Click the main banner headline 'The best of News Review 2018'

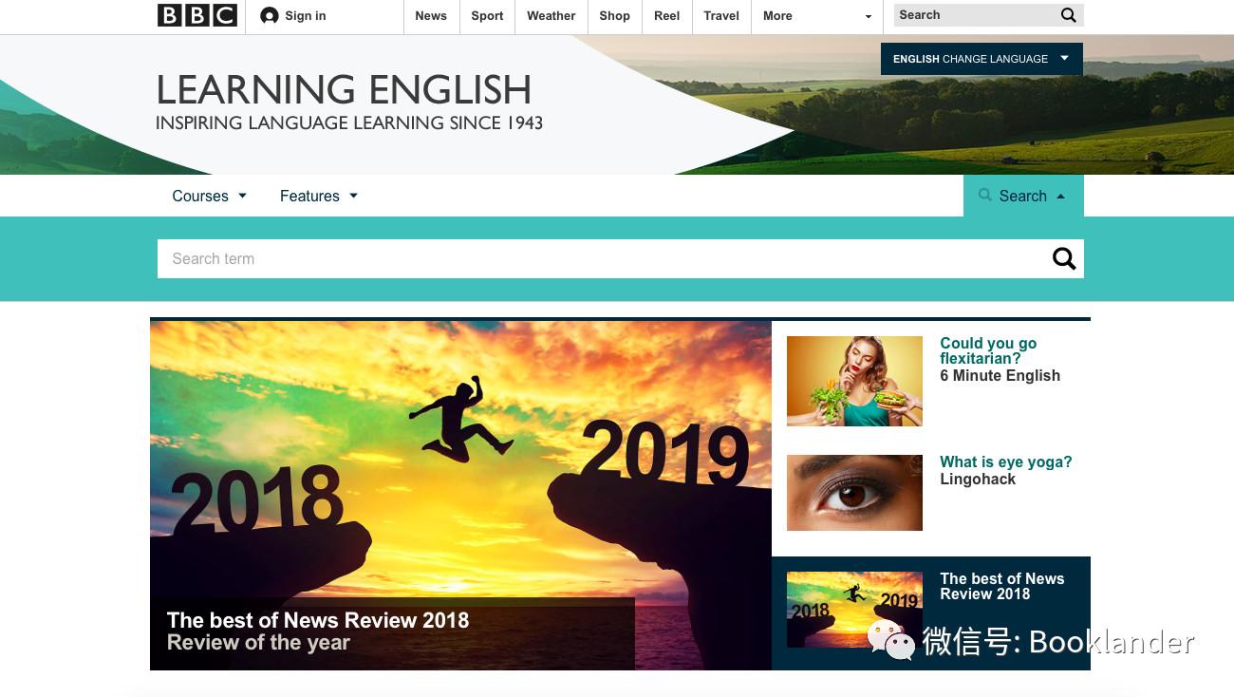tap(318, 620)
